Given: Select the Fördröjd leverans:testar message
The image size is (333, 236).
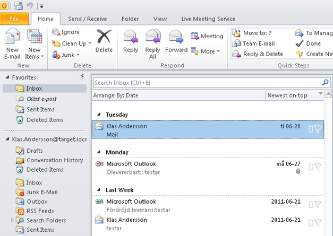Looking at the screenshot, I should click(208, 205).
